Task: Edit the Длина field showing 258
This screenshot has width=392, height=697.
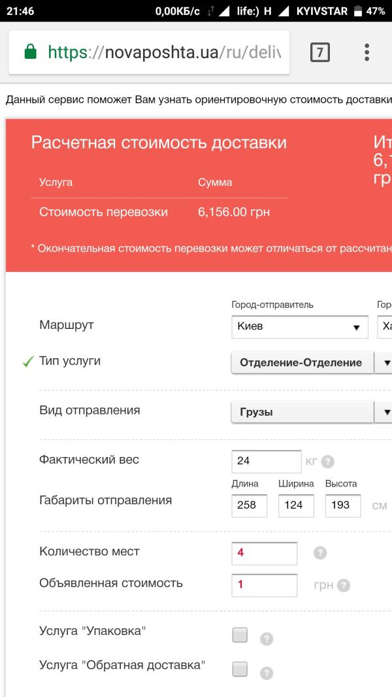Action: pos(250,506)
